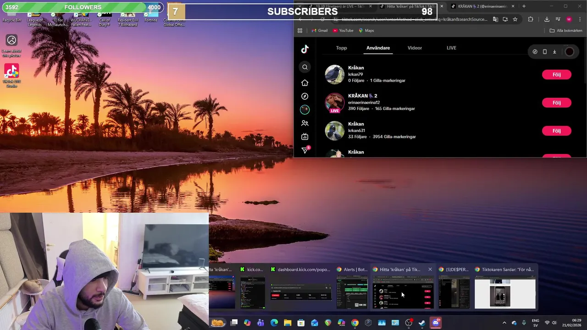The width and height of the screenshot is (587, 330).
Task: Open File Explorer from taskbar
Action: (288, 323)
